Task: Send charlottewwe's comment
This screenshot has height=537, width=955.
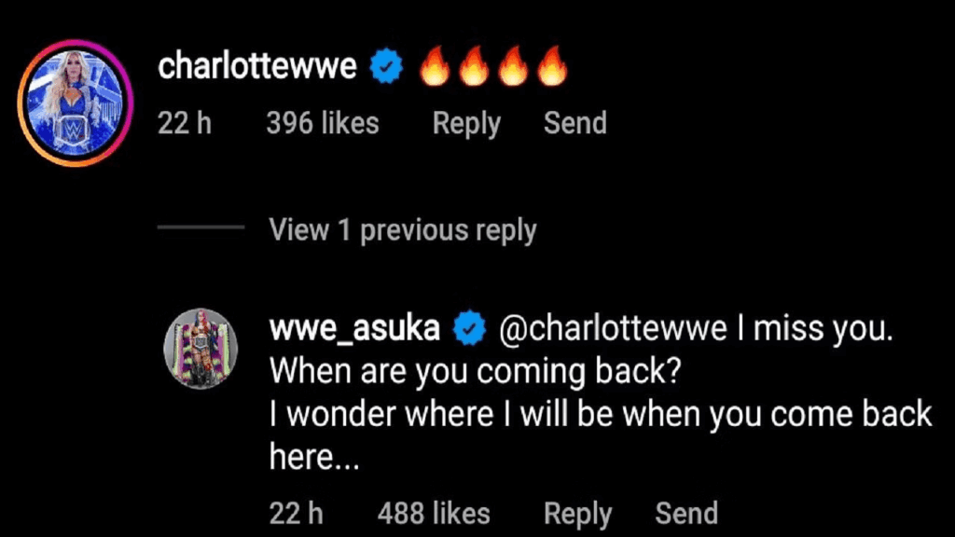Action: (x=574, y=123)
